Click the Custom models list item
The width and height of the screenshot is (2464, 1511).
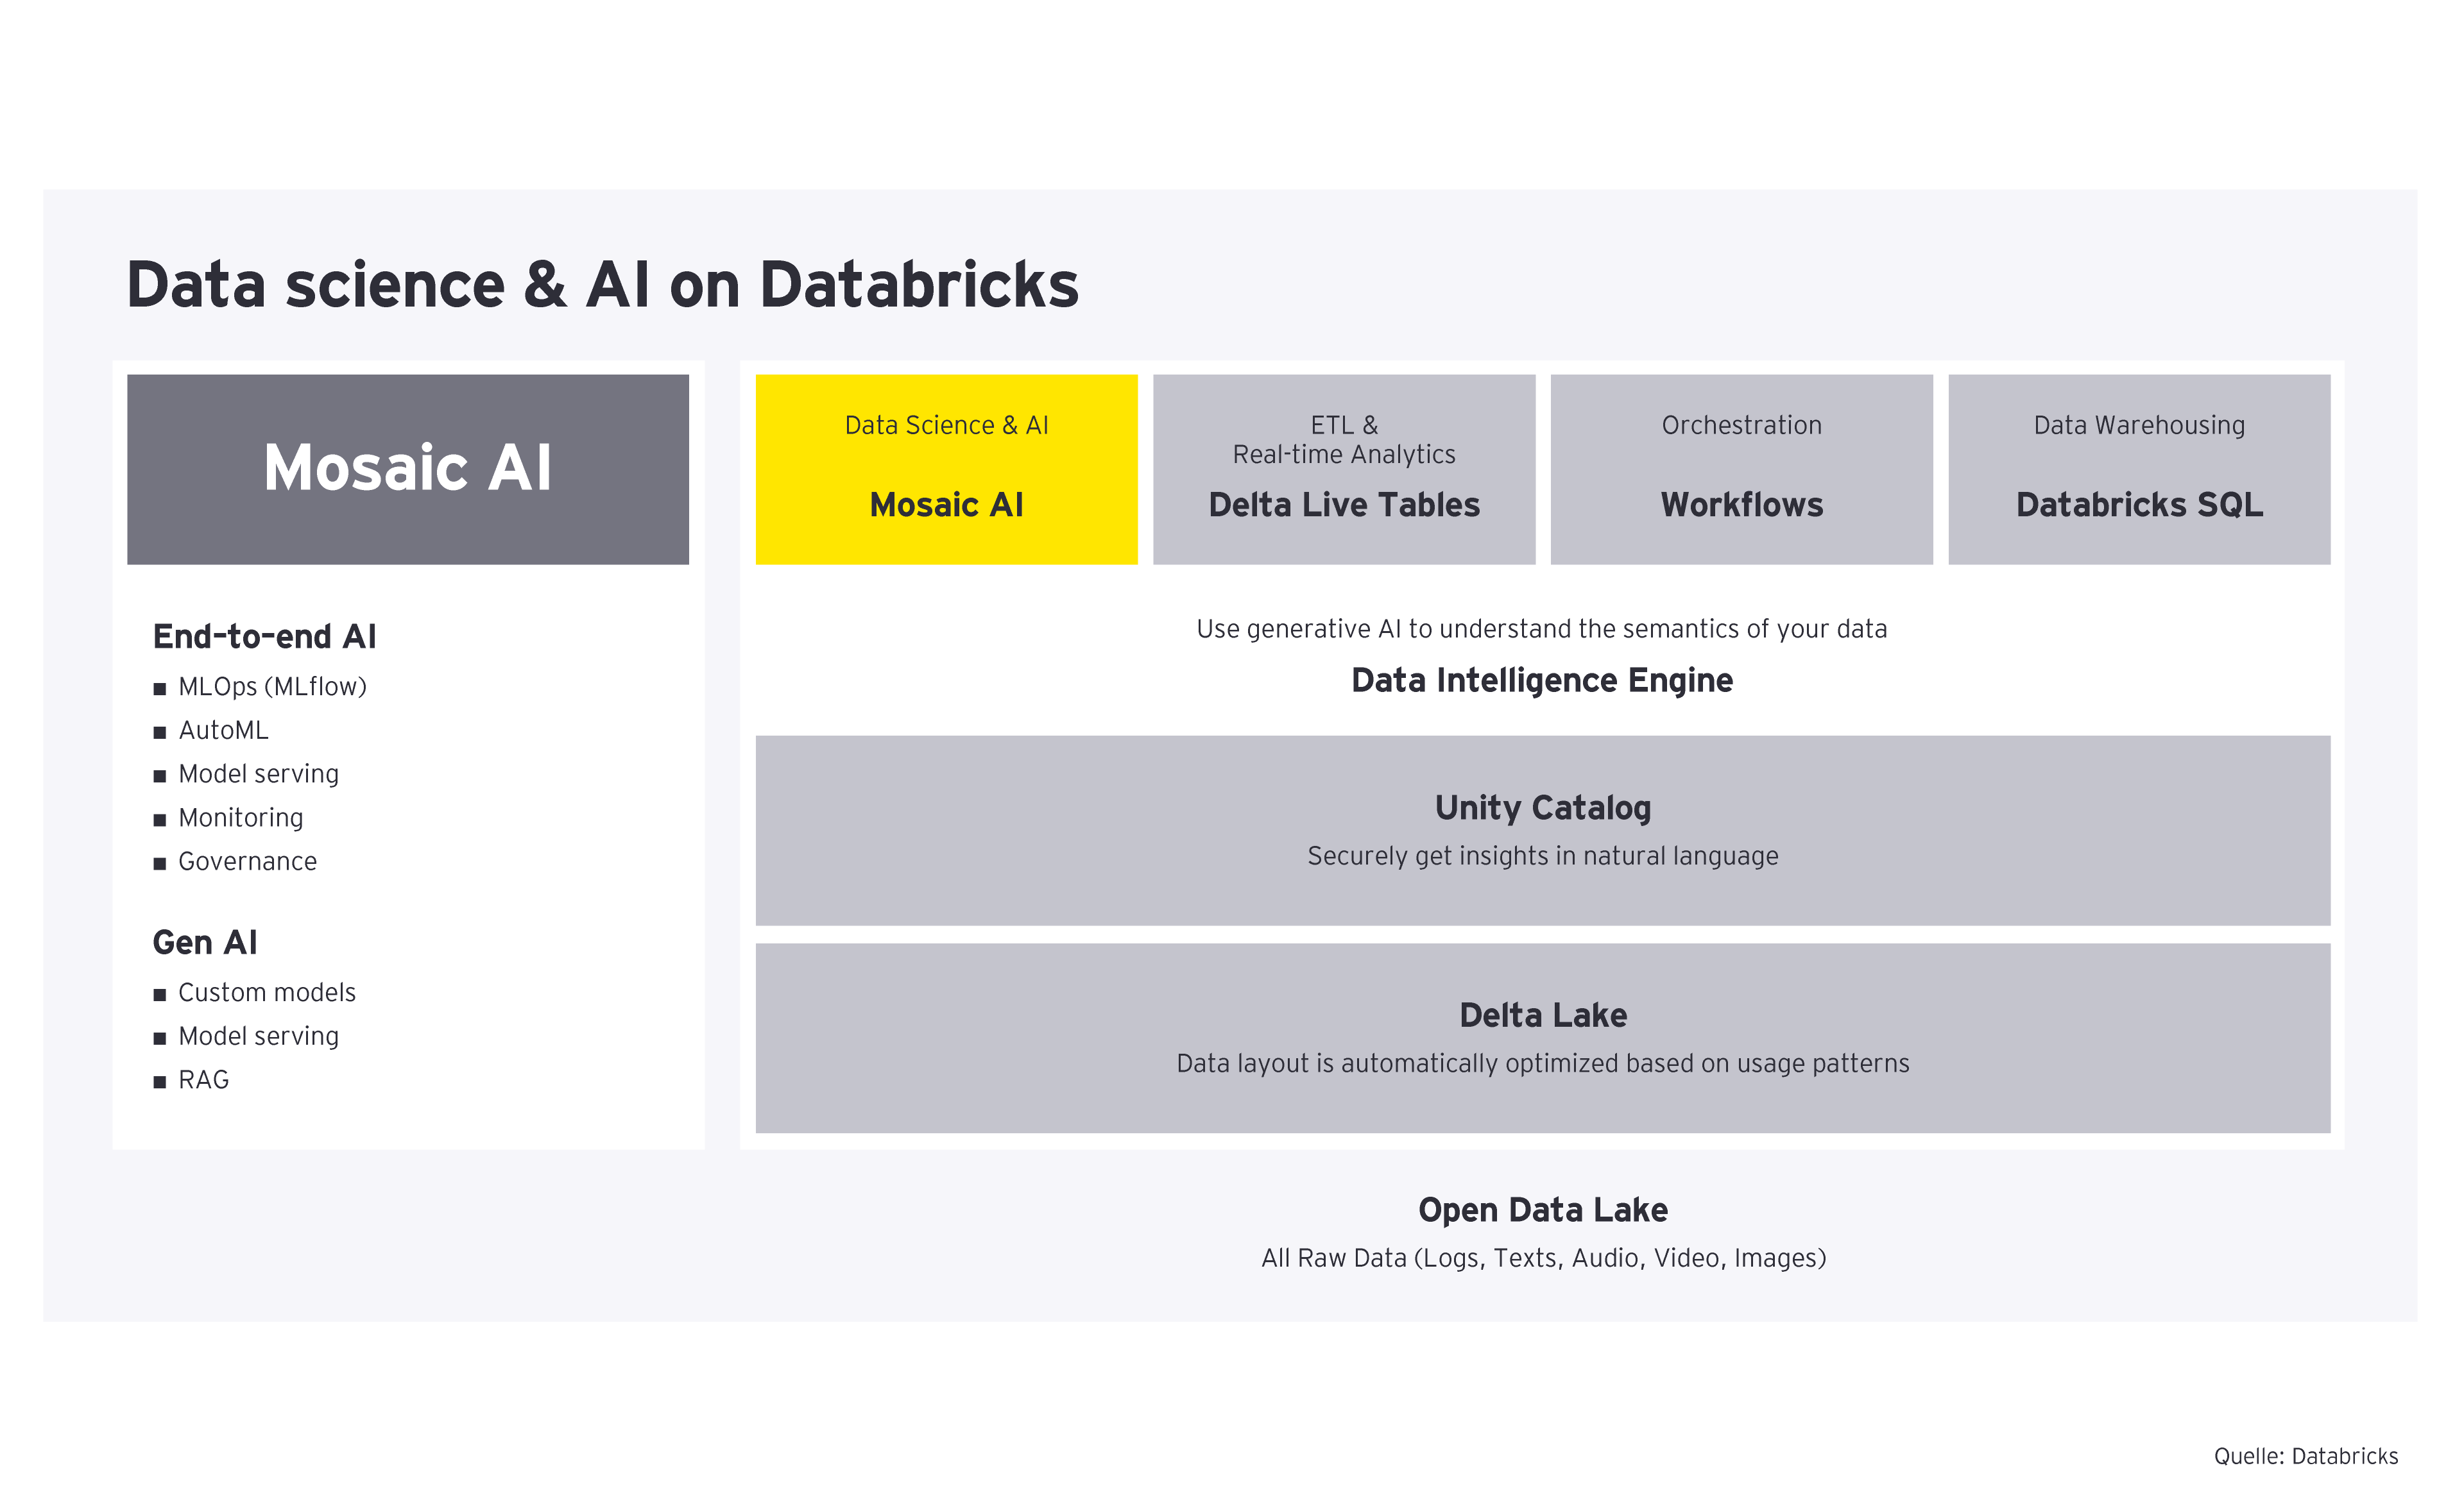pos(266,992)
